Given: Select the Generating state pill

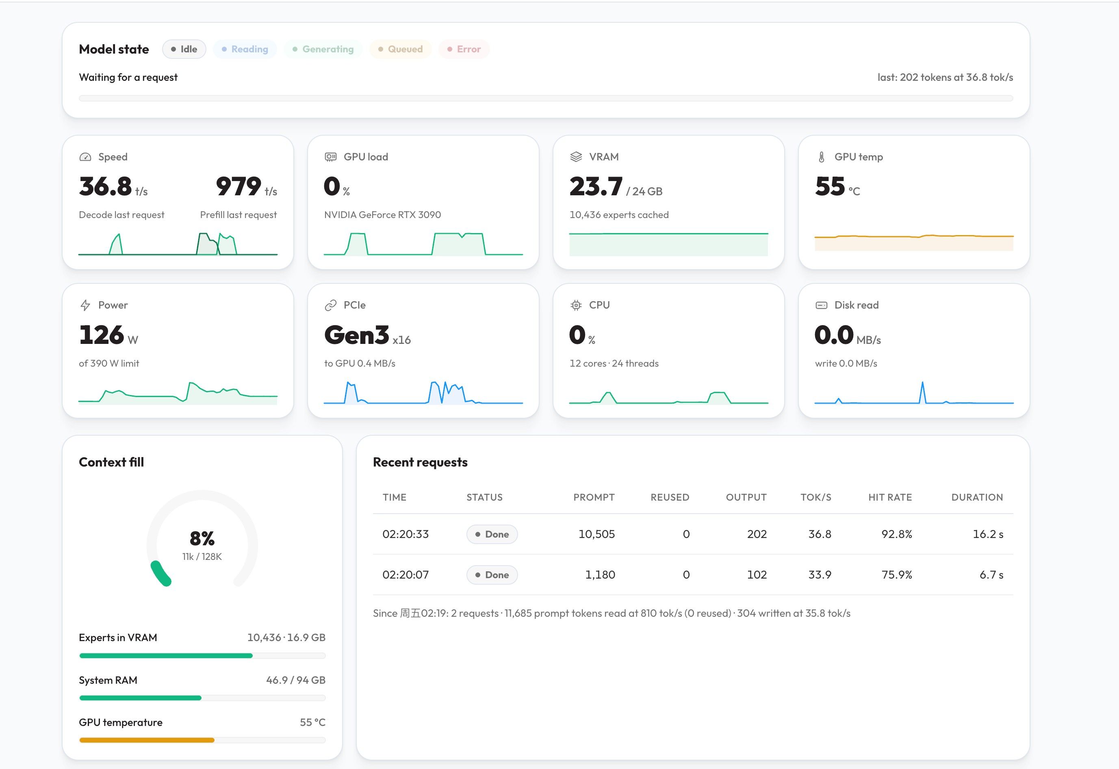Looking at the screenshot, I should 323,49.
